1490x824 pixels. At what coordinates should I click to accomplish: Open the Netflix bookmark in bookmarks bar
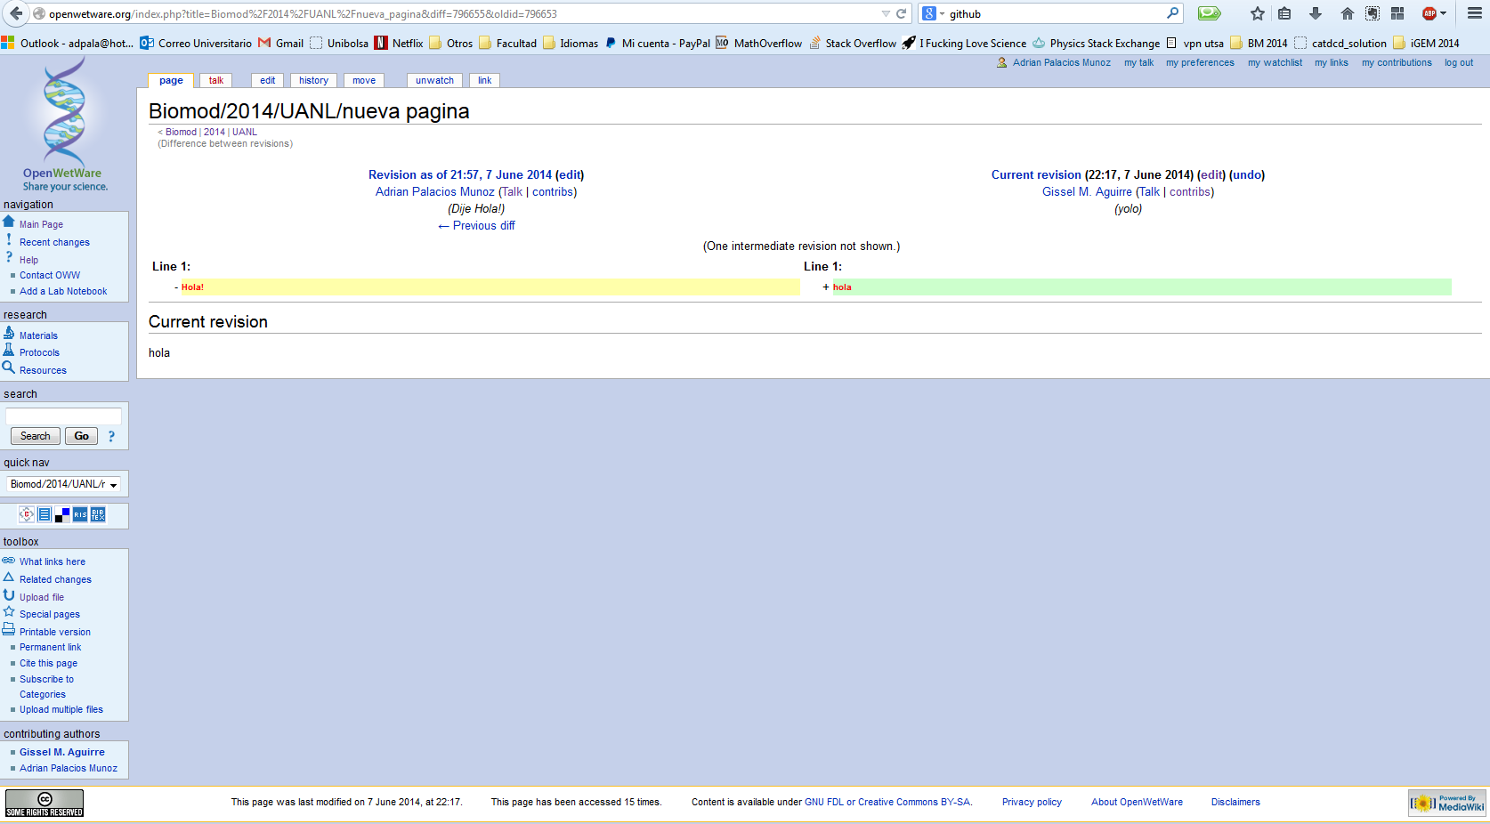(x=399, y=43)
